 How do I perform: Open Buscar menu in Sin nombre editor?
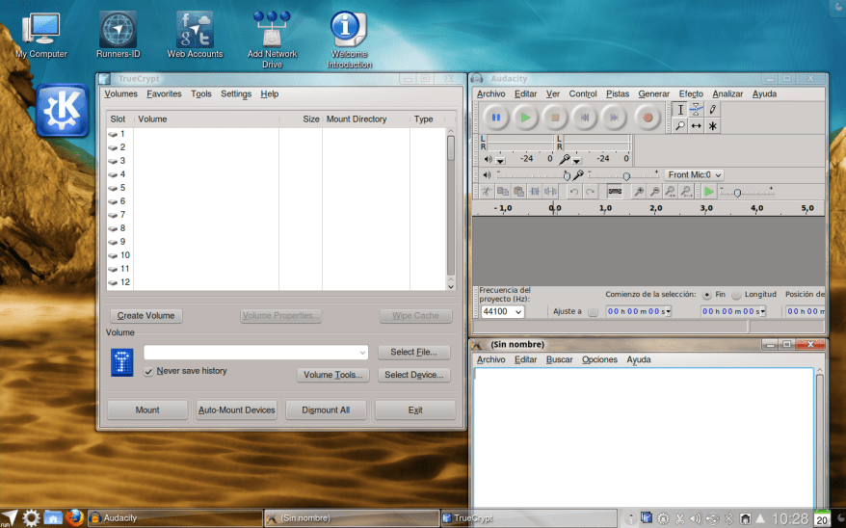pos(559,359)
